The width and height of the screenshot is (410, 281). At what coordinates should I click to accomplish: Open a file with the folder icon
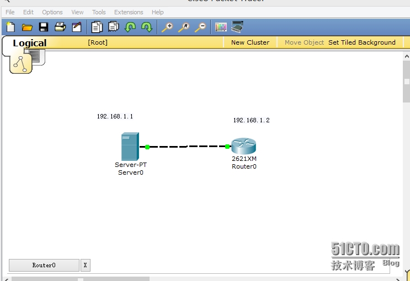click(x=27, y=27)
